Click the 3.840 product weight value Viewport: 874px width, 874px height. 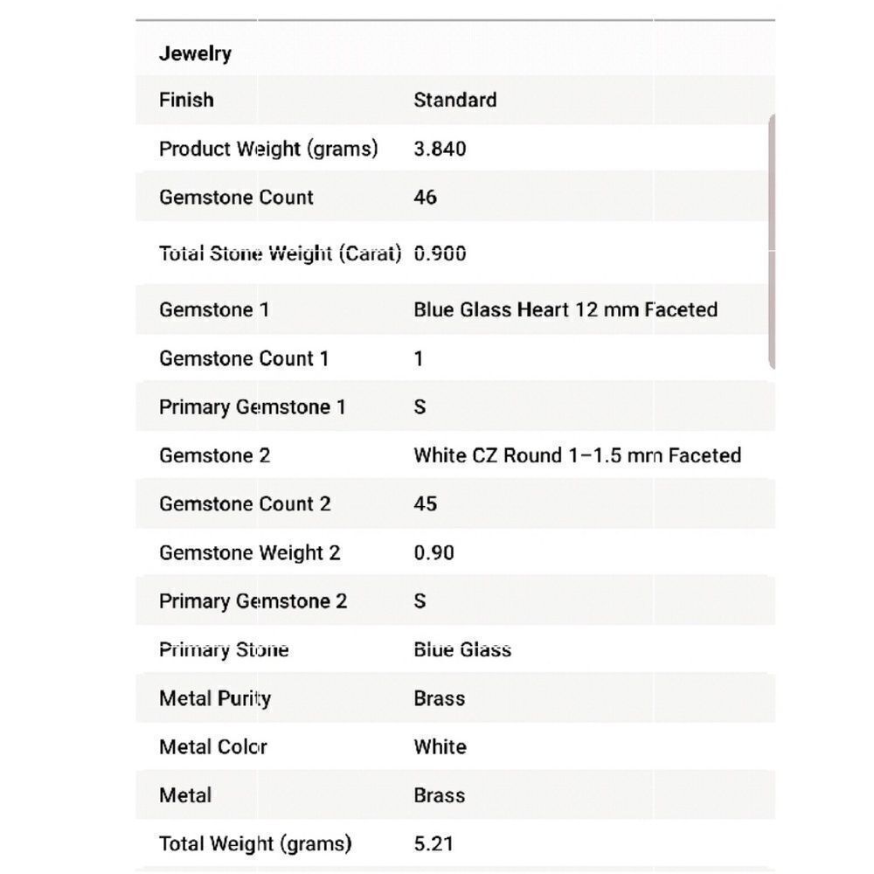tap(440, 149)
